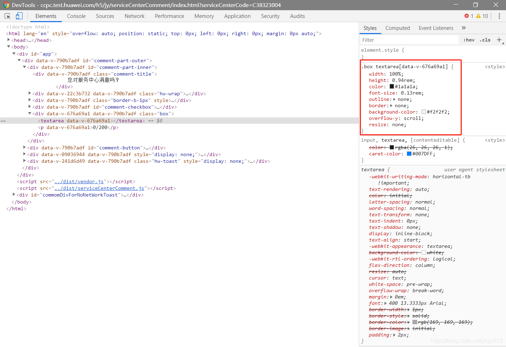Add new style rule plus icon

[499, 40]
